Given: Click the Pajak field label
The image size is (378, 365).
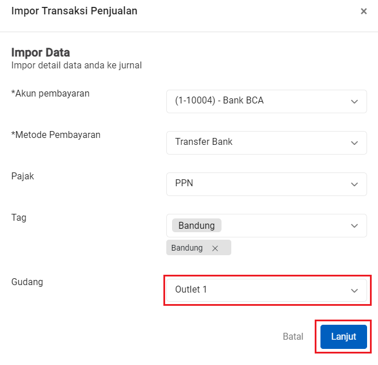Looking at the screenshot, I should pos(23,176).
